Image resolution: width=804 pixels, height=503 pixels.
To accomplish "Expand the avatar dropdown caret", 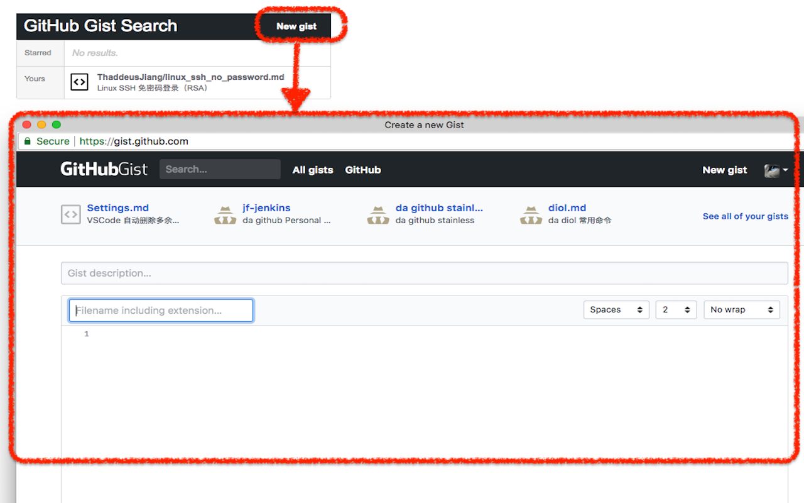I will pos(785,170).
